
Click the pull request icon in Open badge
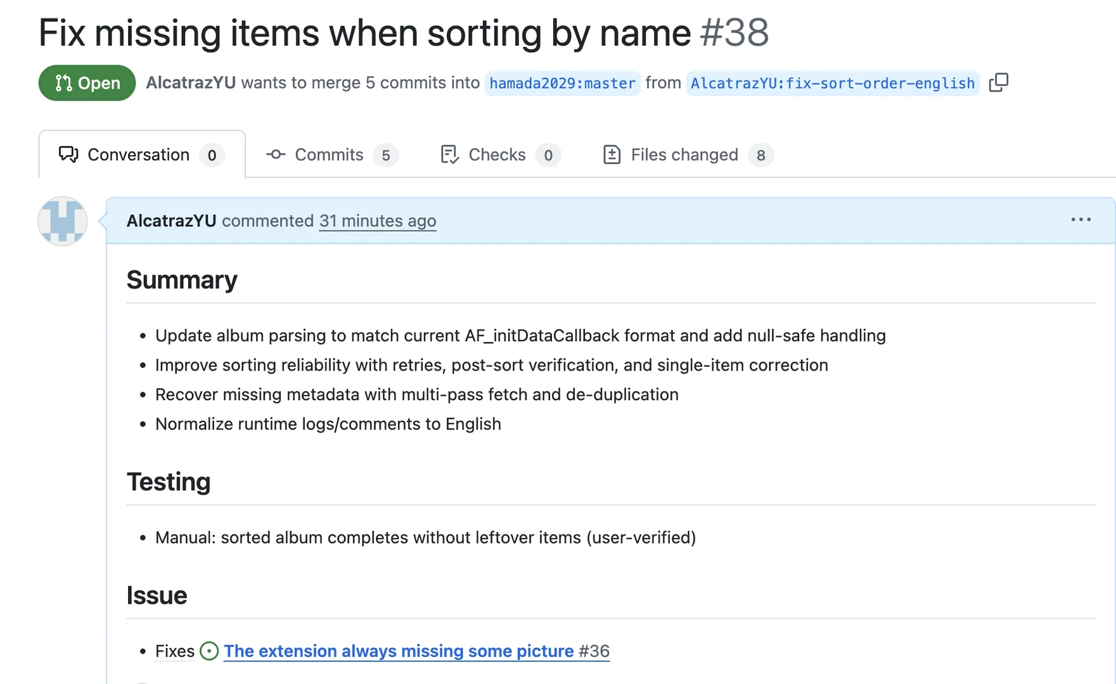tap(63, 83)
